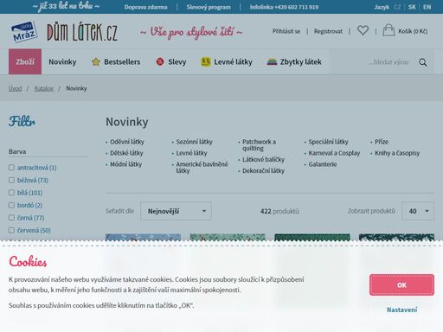Switch language to SK
Screen dimensions: 443x332
412,7
